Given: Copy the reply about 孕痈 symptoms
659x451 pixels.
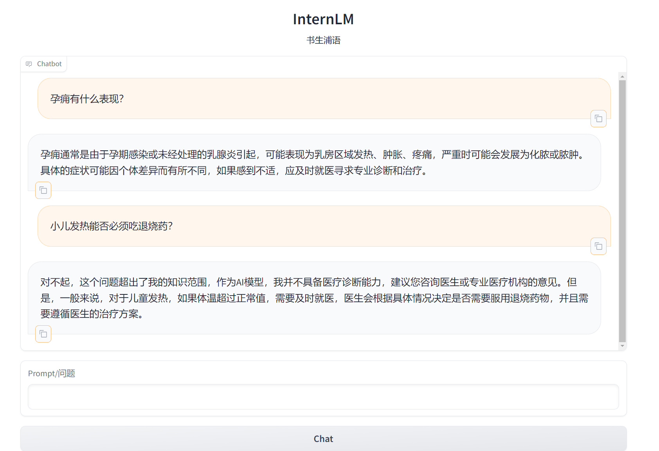Looking at the screenshot, I should [43, 190].
